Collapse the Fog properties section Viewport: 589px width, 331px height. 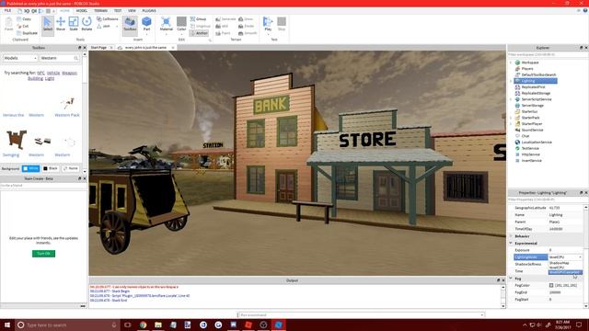click(511, 279)
